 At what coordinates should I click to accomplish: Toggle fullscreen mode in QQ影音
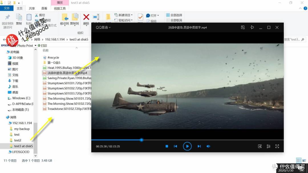277,146
